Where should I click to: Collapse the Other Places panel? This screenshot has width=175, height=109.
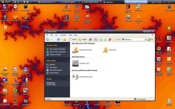pos(68,61)
